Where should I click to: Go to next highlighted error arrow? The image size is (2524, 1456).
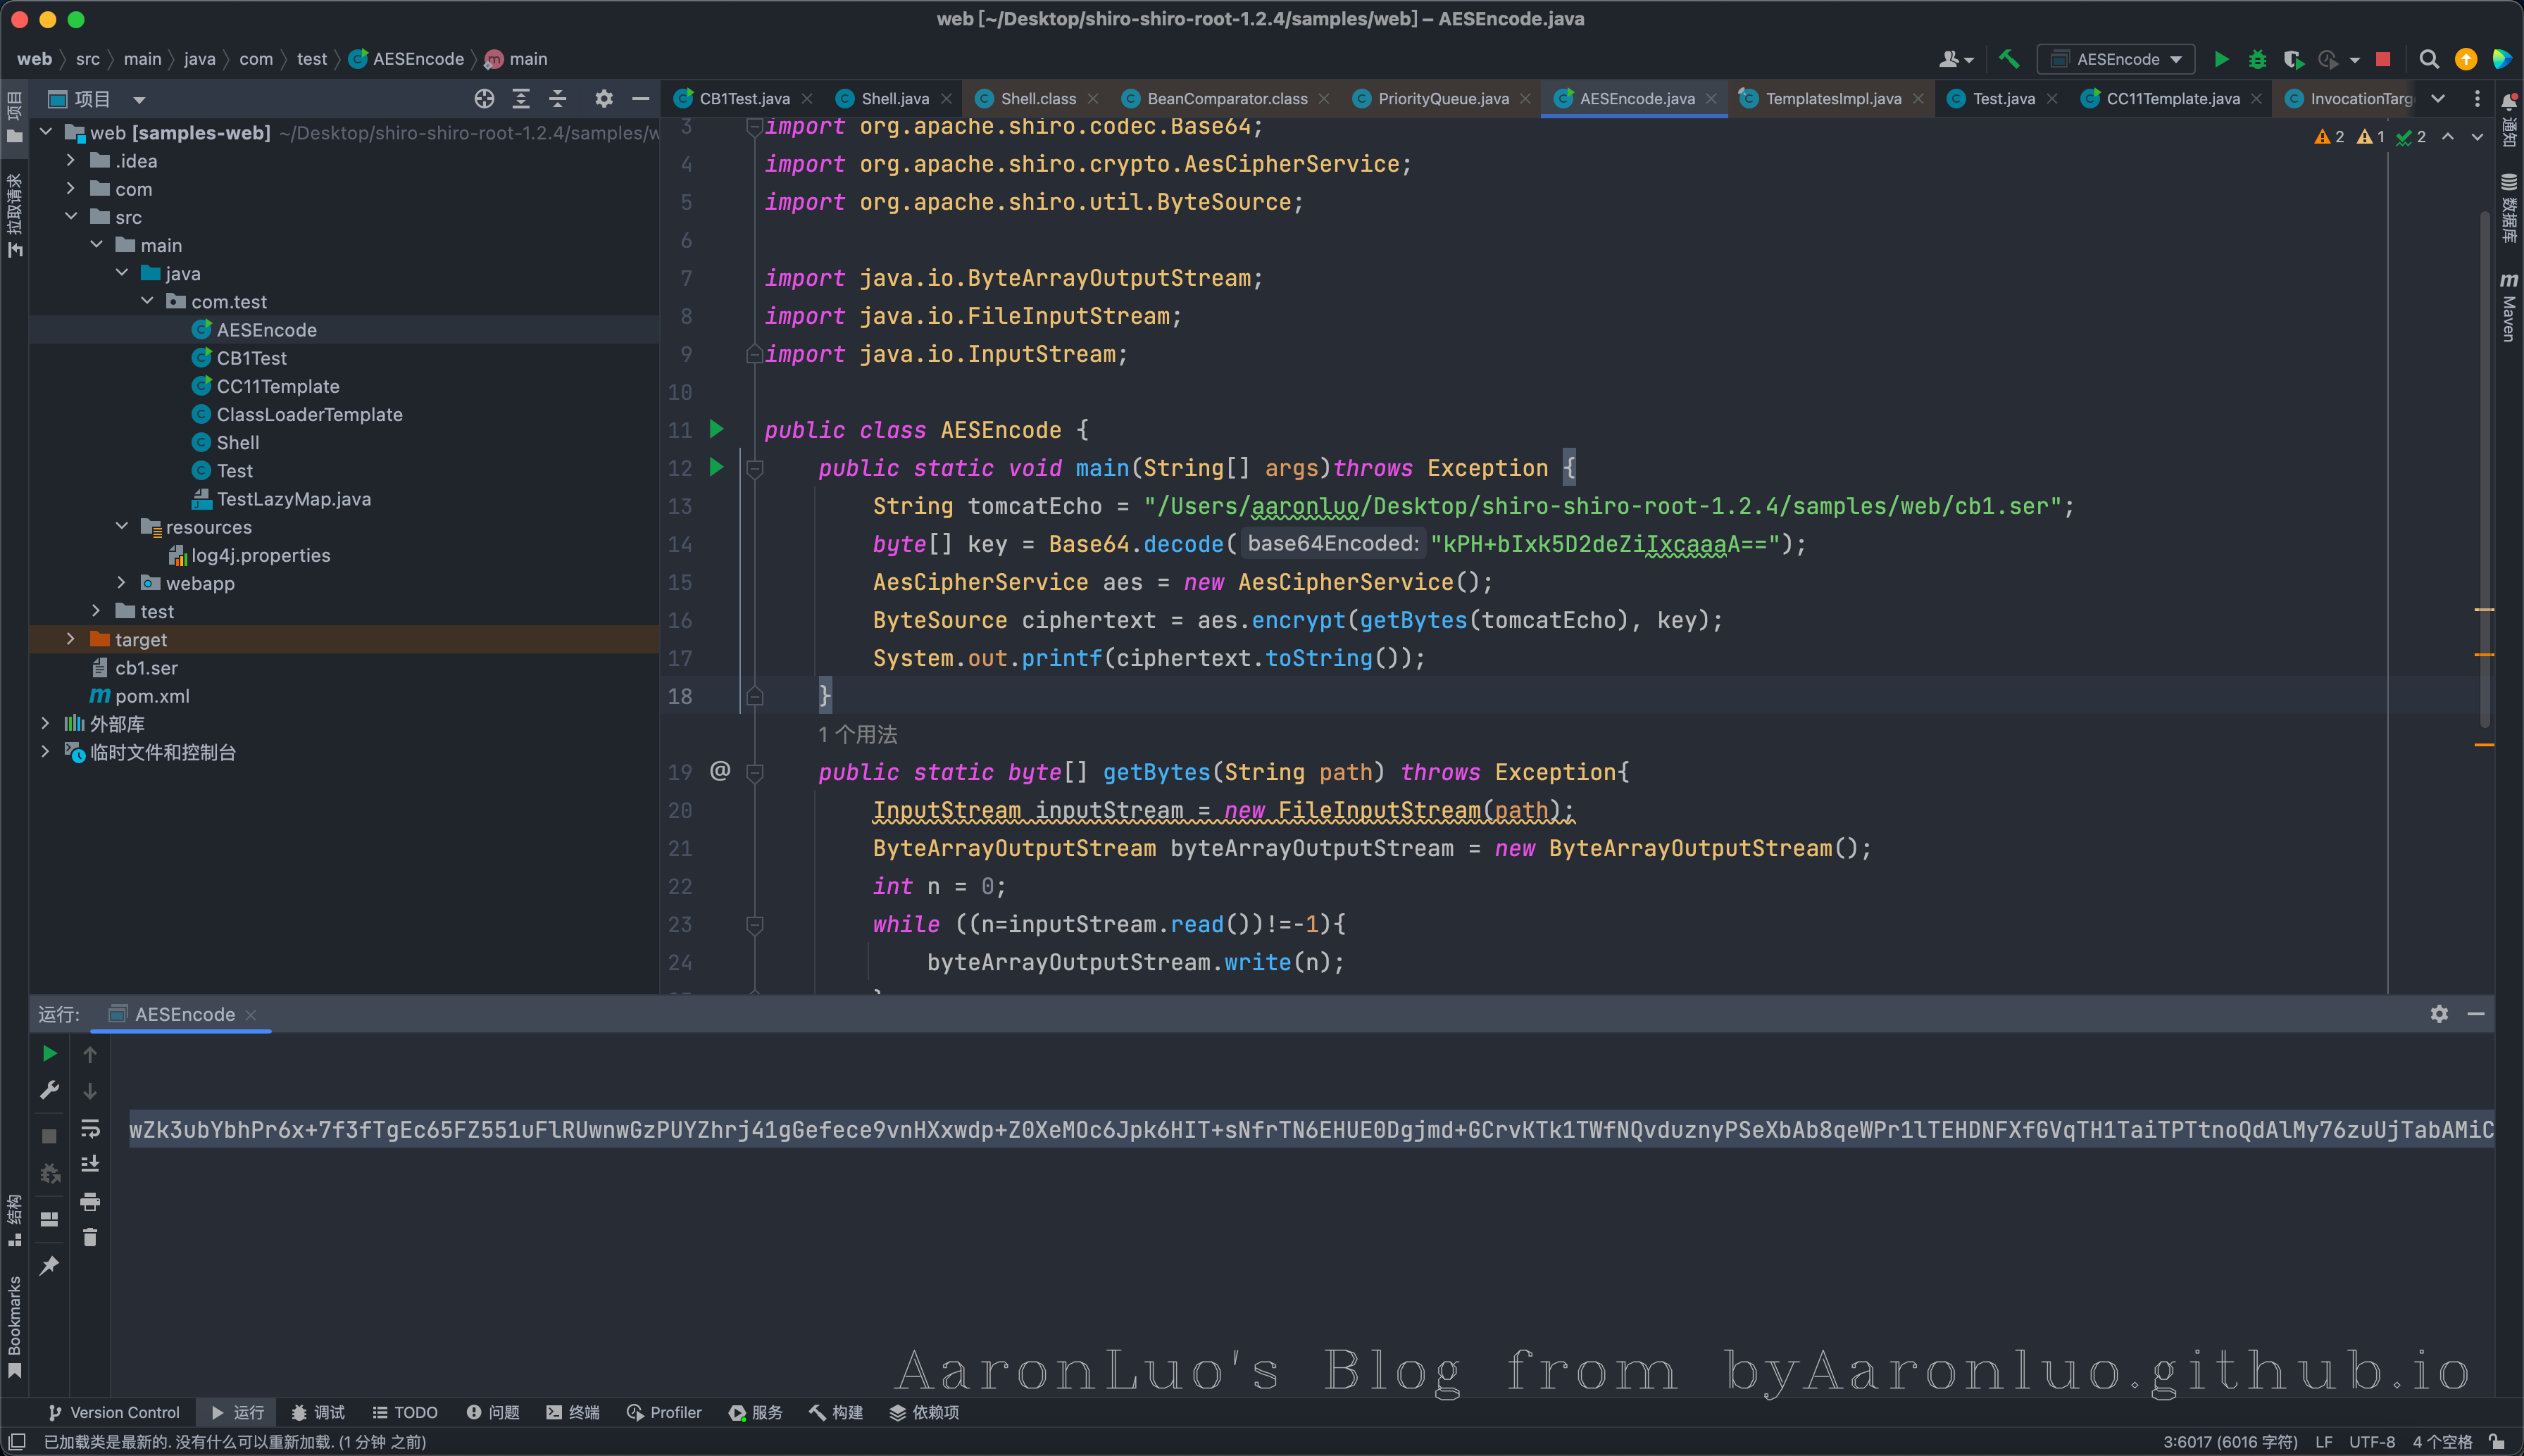[2477, 137]
